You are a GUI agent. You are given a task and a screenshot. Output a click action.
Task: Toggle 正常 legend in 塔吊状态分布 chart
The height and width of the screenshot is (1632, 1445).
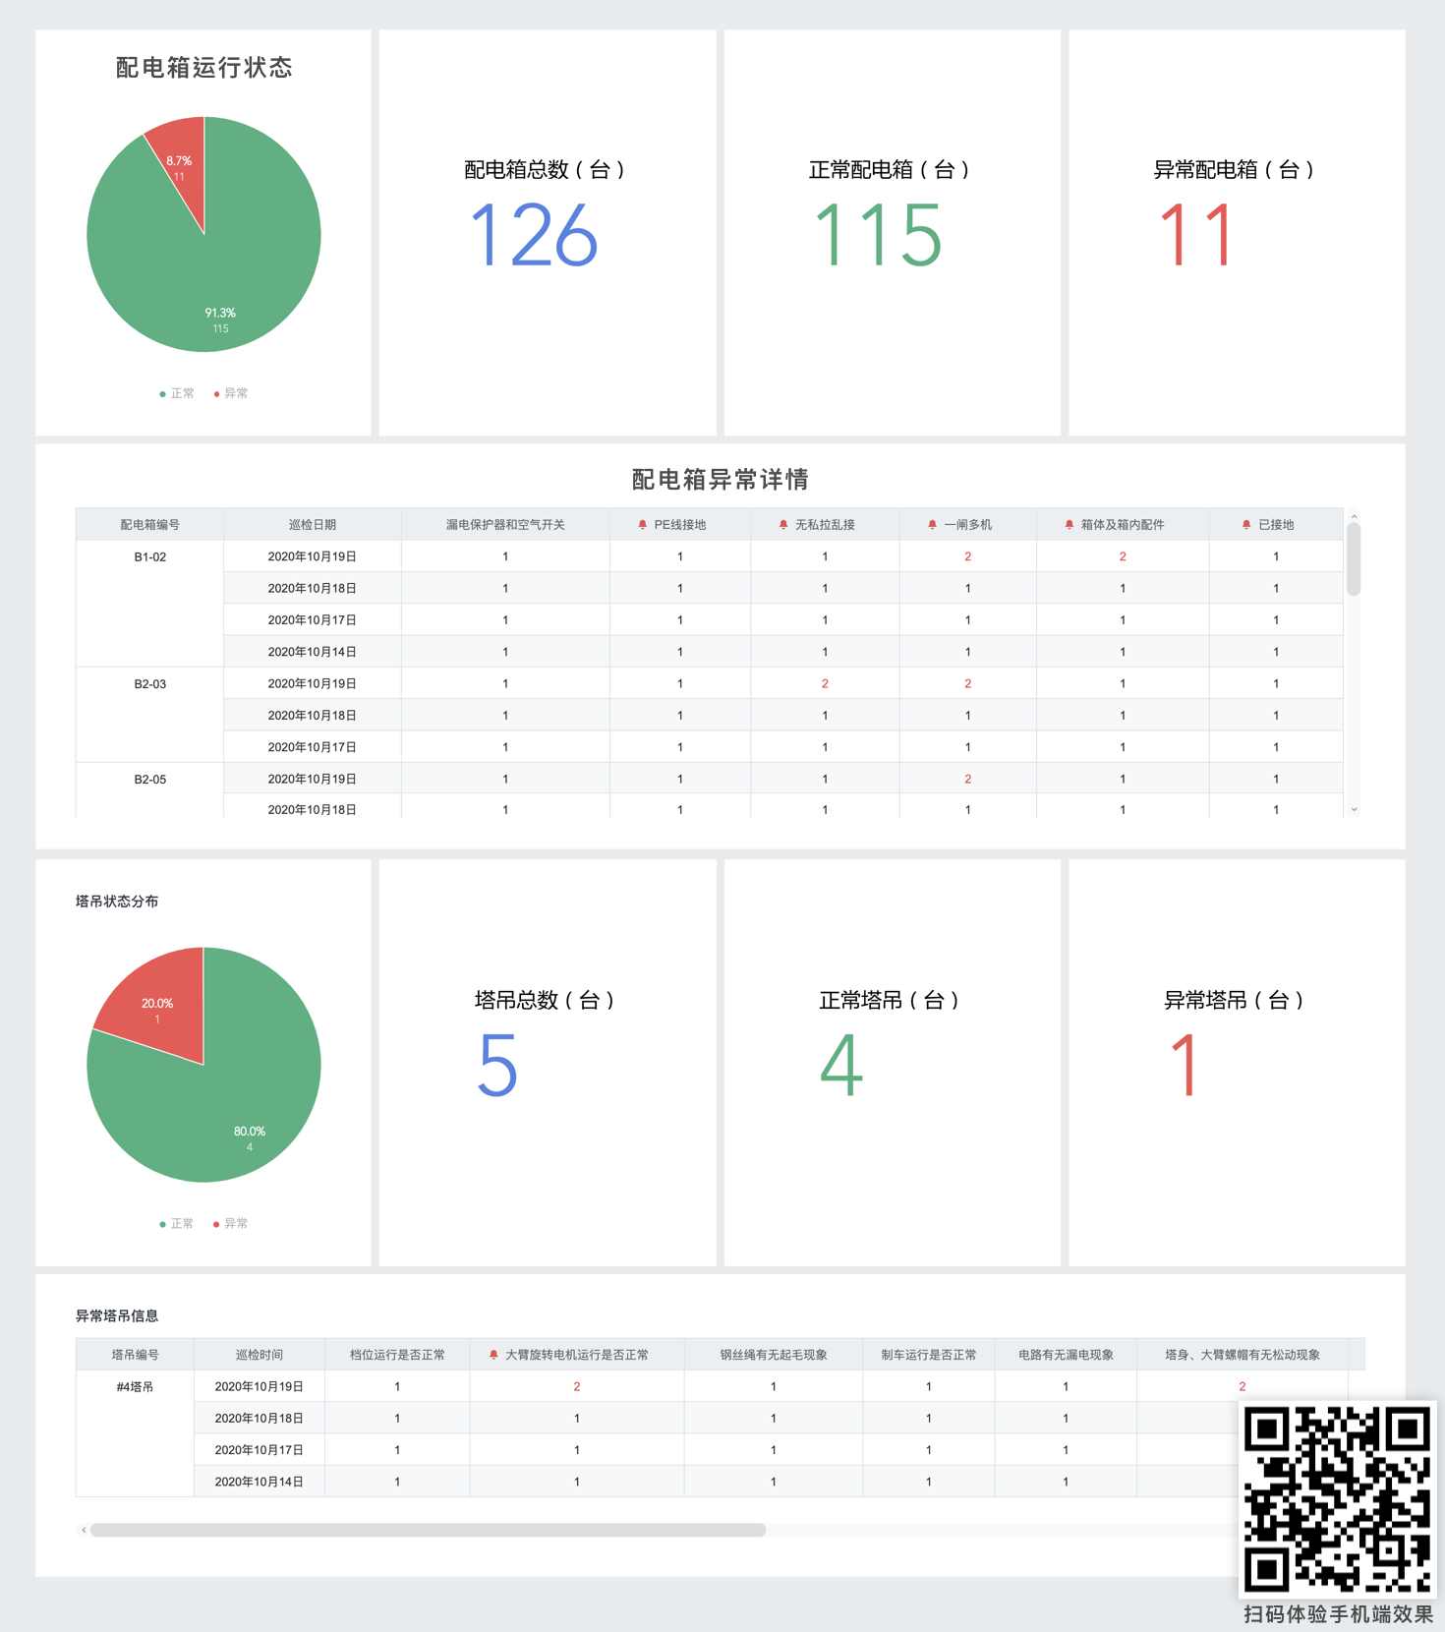point(177,1224)
